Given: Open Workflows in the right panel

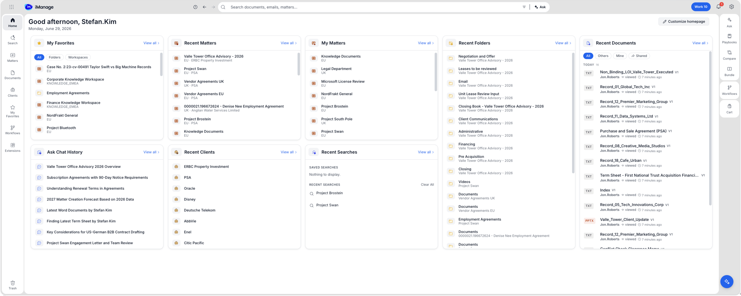Looking at the screenshot, I should coord(729,90).
